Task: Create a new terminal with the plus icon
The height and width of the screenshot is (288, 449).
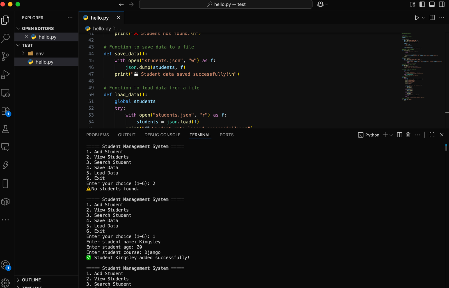Action: coord(385,135)
